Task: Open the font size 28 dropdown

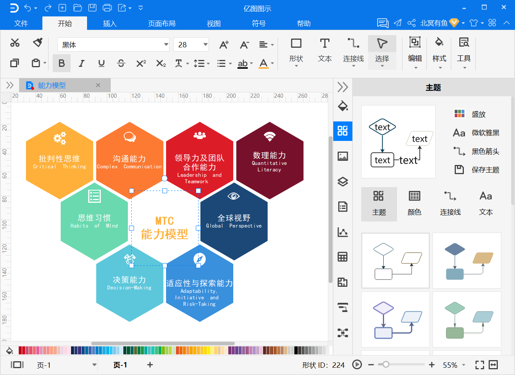Action: 205,45
